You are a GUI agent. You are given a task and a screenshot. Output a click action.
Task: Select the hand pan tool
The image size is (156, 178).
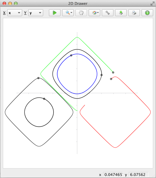point(81,13)
